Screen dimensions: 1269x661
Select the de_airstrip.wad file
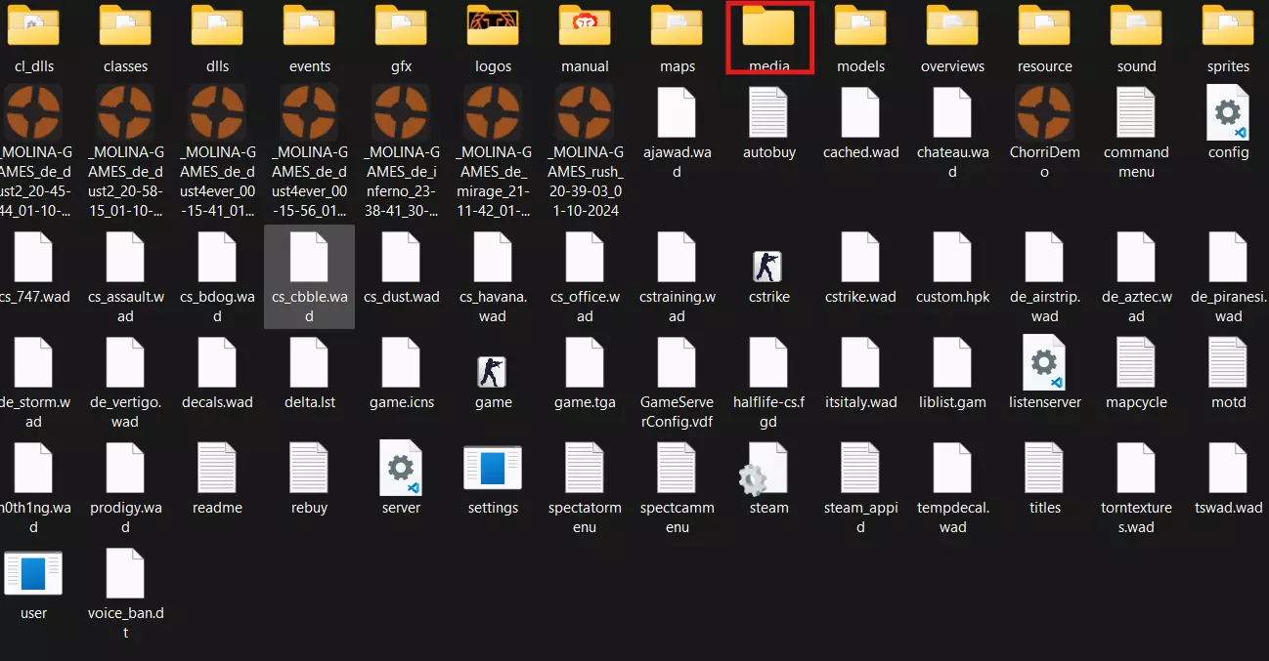(x=1044, y=276)
